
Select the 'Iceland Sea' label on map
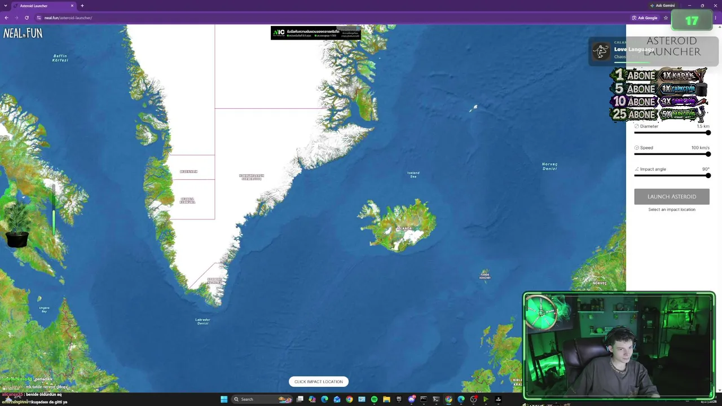point(413,175)
